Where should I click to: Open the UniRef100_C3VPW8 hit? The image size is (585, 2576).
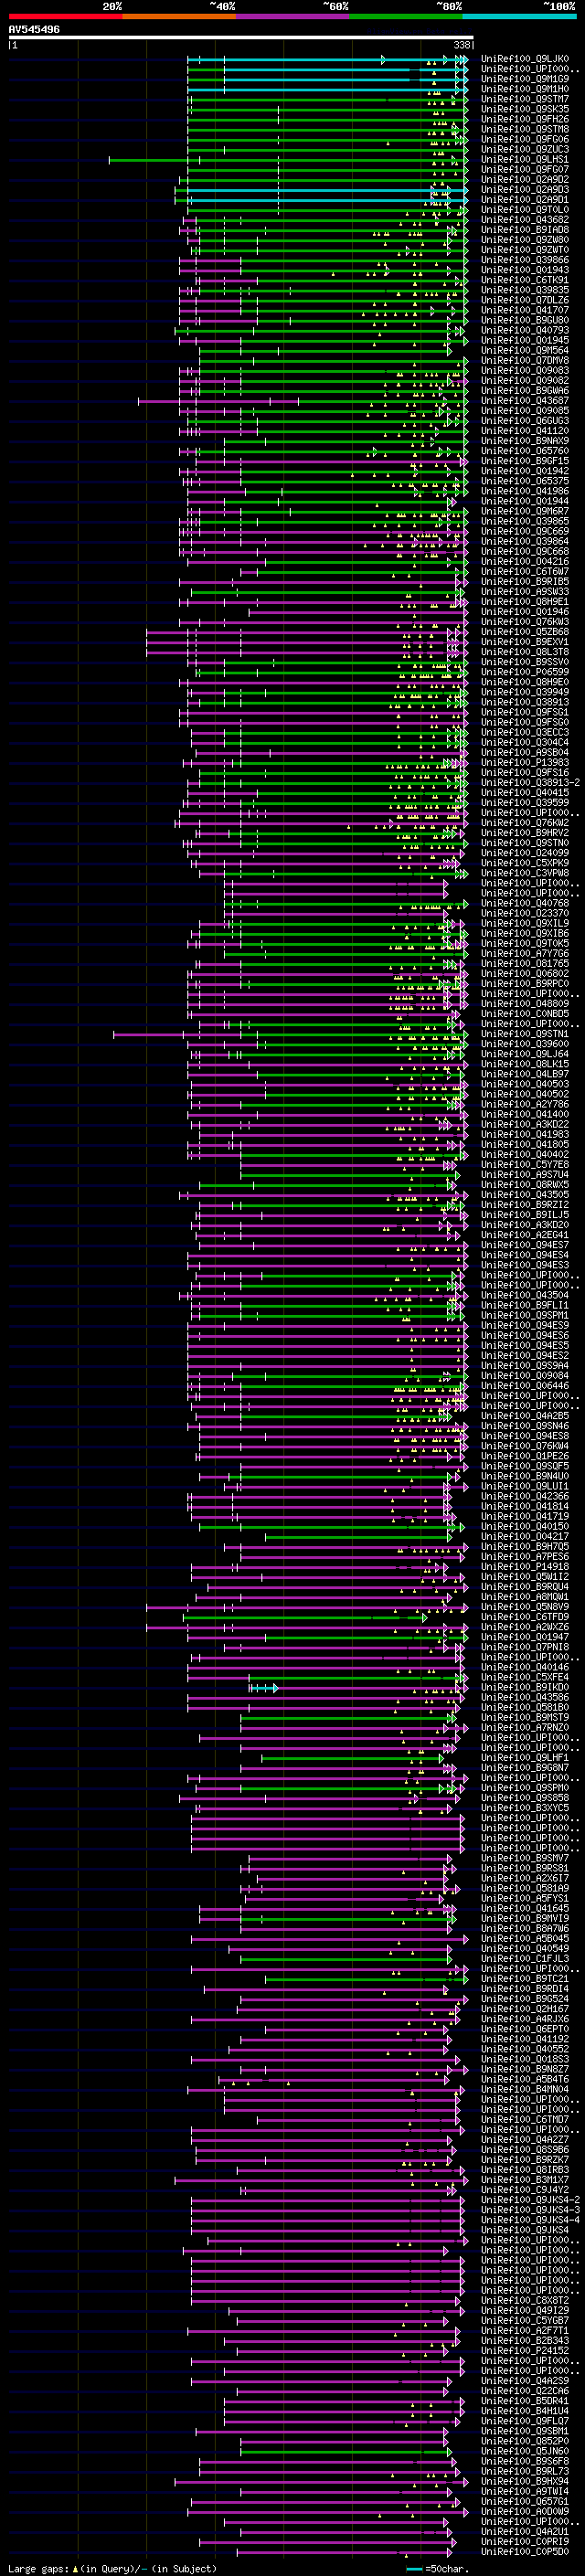tap(525, 873)
